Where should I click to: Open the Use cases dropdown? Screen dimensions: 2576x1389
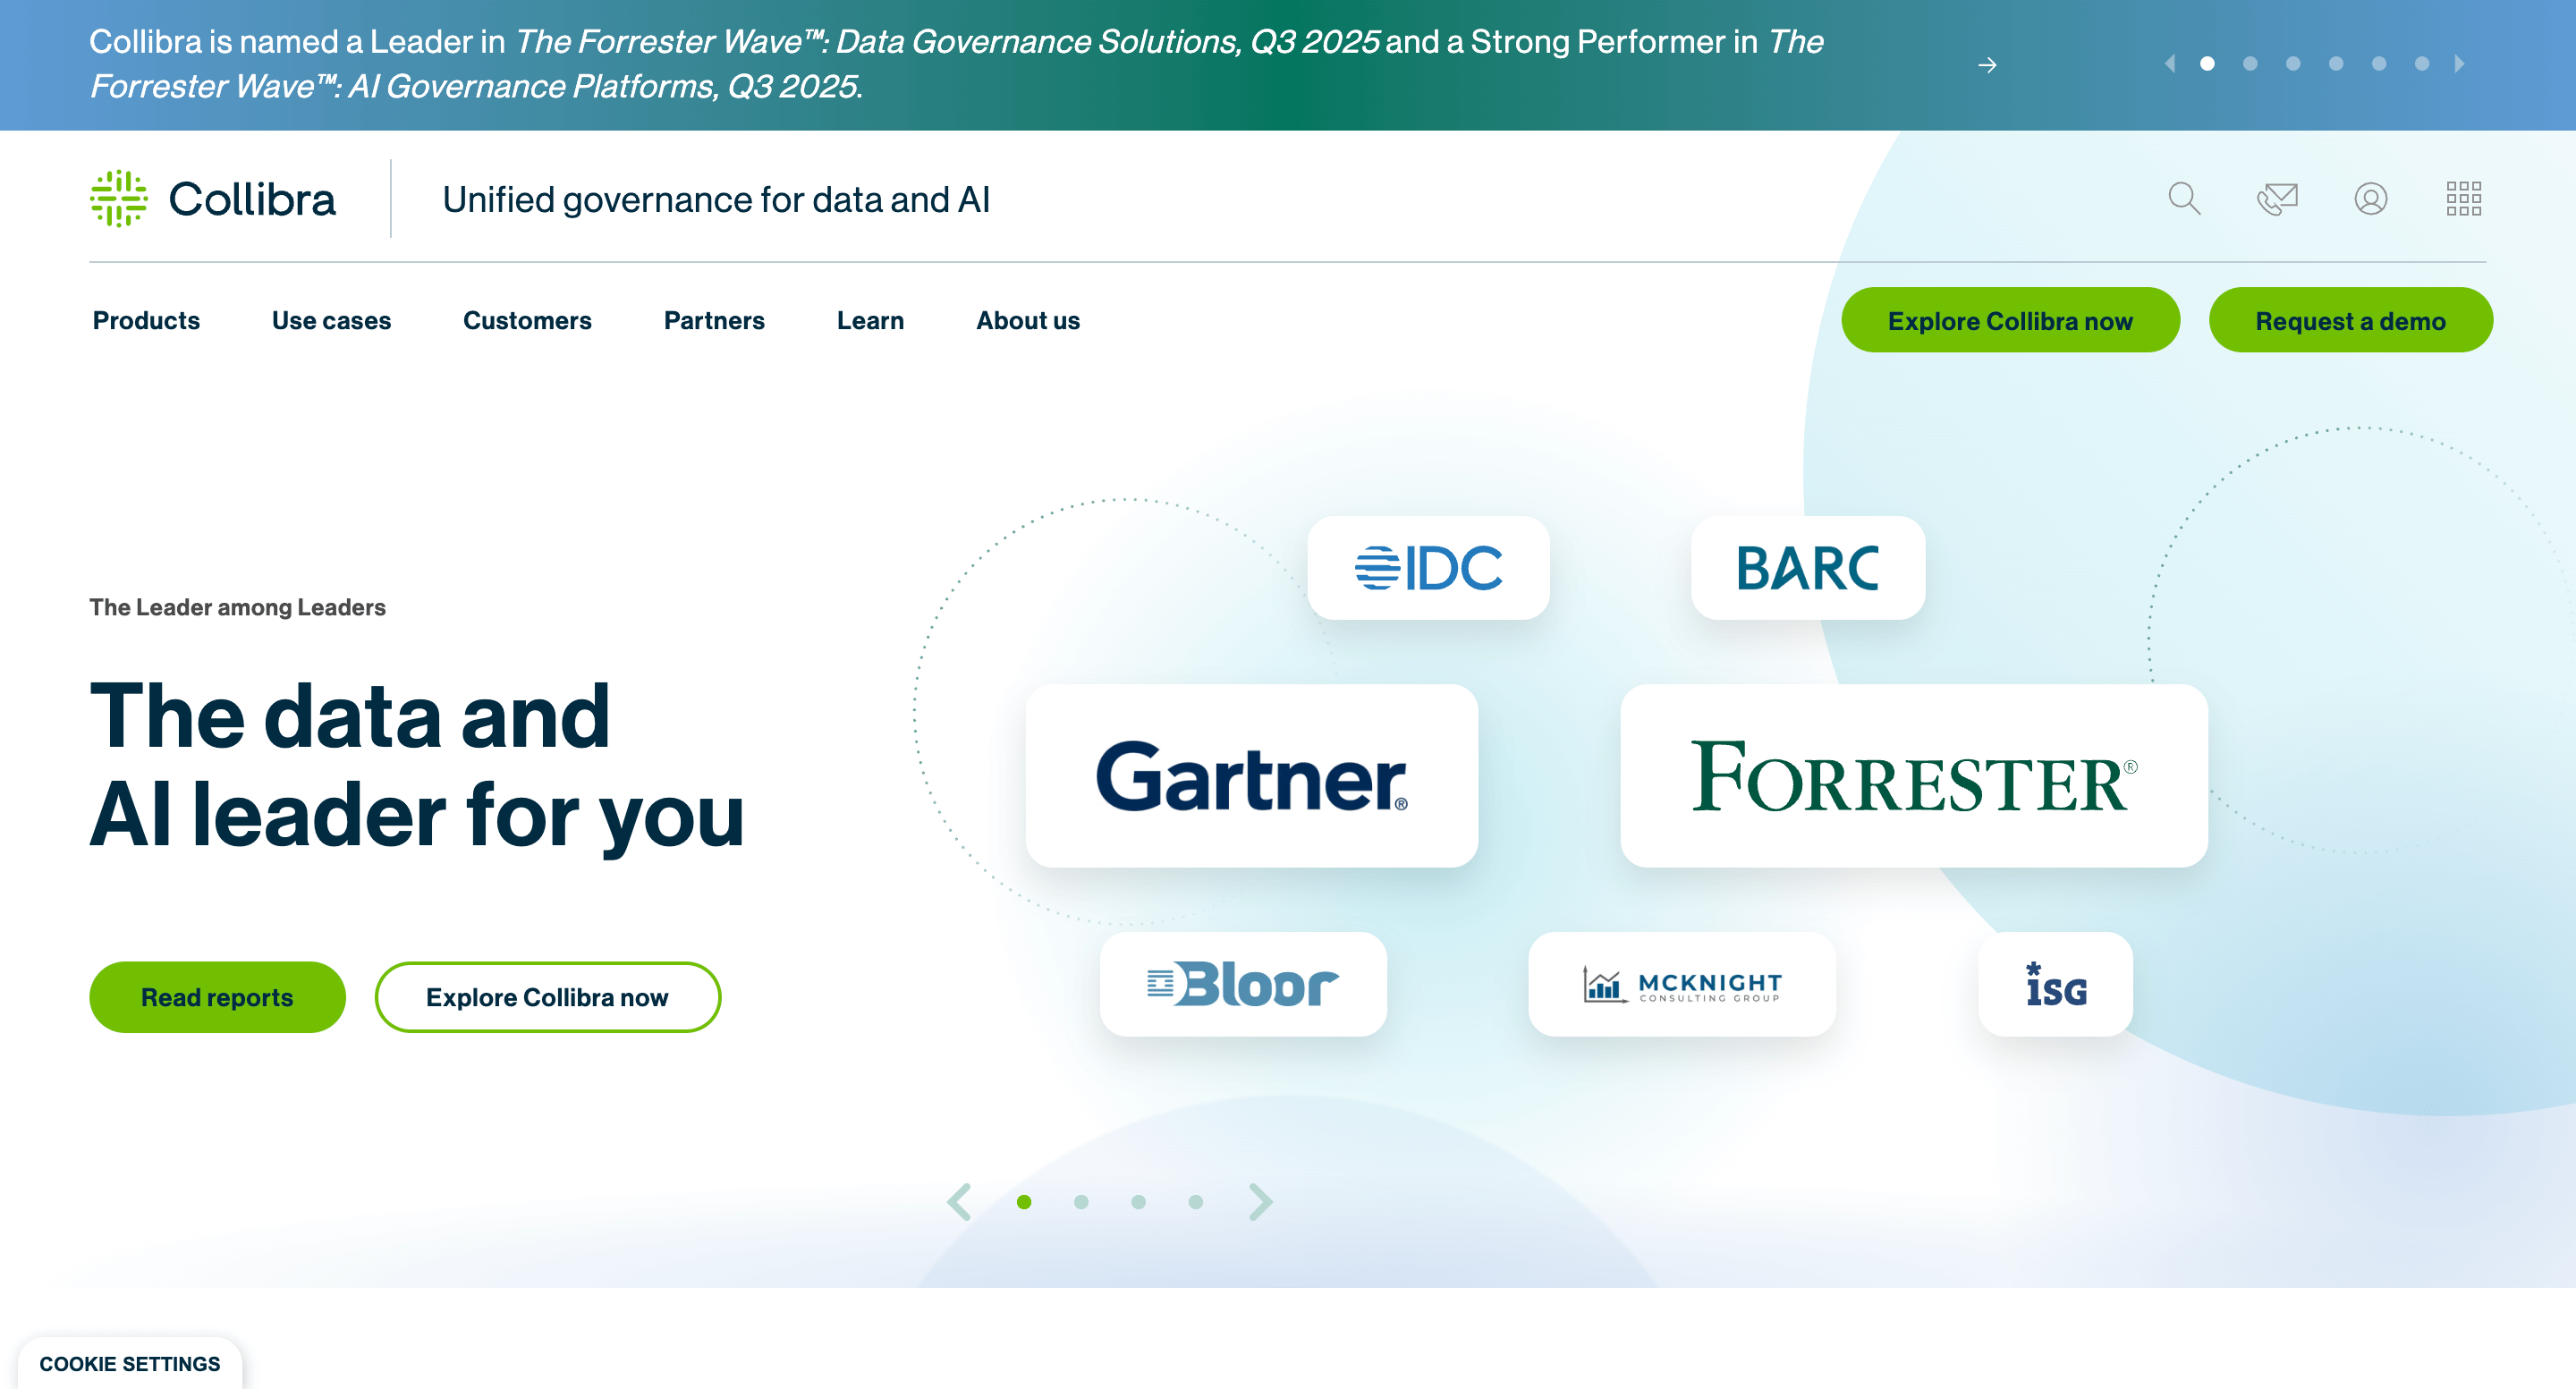(331, 320)
